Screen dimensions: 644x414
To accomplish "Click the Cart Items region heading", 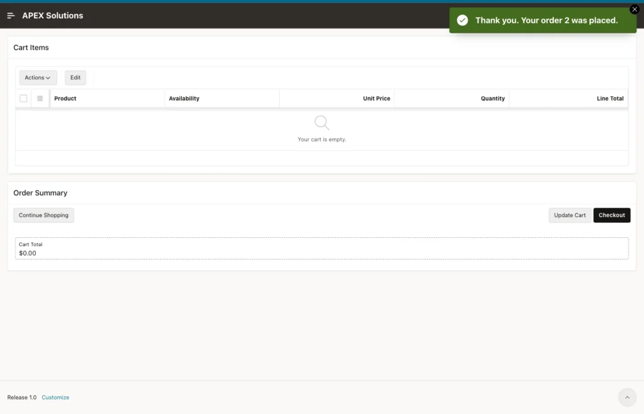I will (x=31, y=48).
